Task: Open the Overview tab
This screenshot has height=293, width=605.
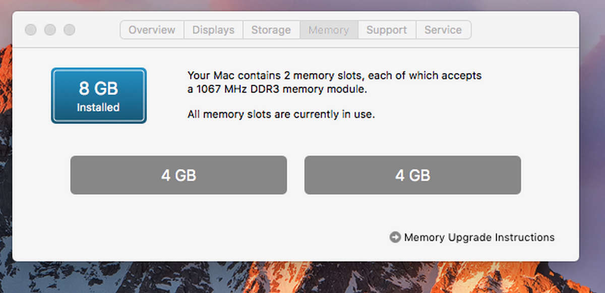Action: pyautogui.click(x=151, y=30)
